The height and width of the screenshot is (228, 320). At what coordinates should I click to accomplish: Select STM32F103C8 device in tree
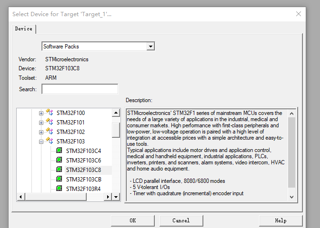click(x=83, y=170)
